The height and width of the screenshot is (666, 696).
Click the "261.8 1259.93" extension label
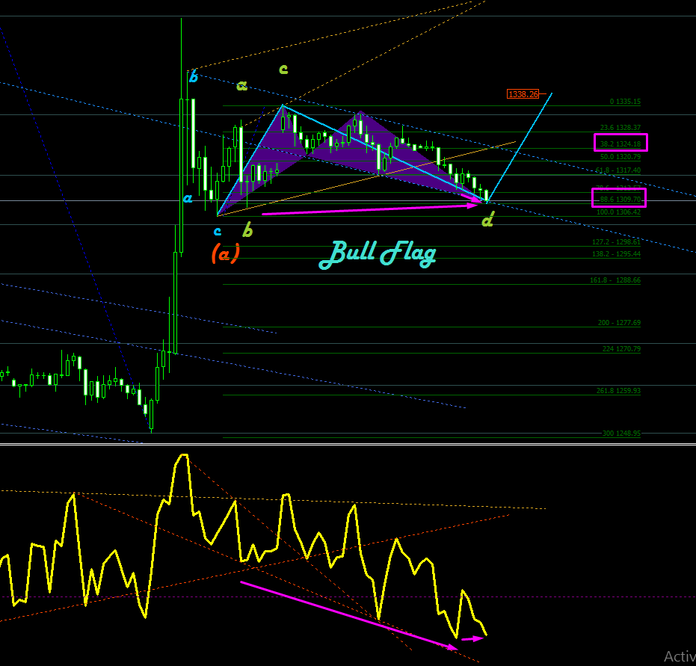[x=618, y=391]
